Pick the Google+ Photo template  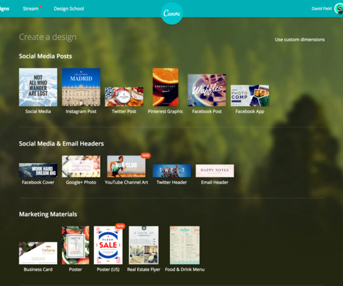coord(81,166)
